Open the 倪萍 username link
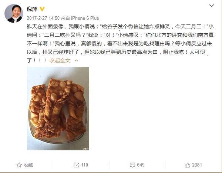The width and height of the screenshot is (222, 173). pos(32,9)
